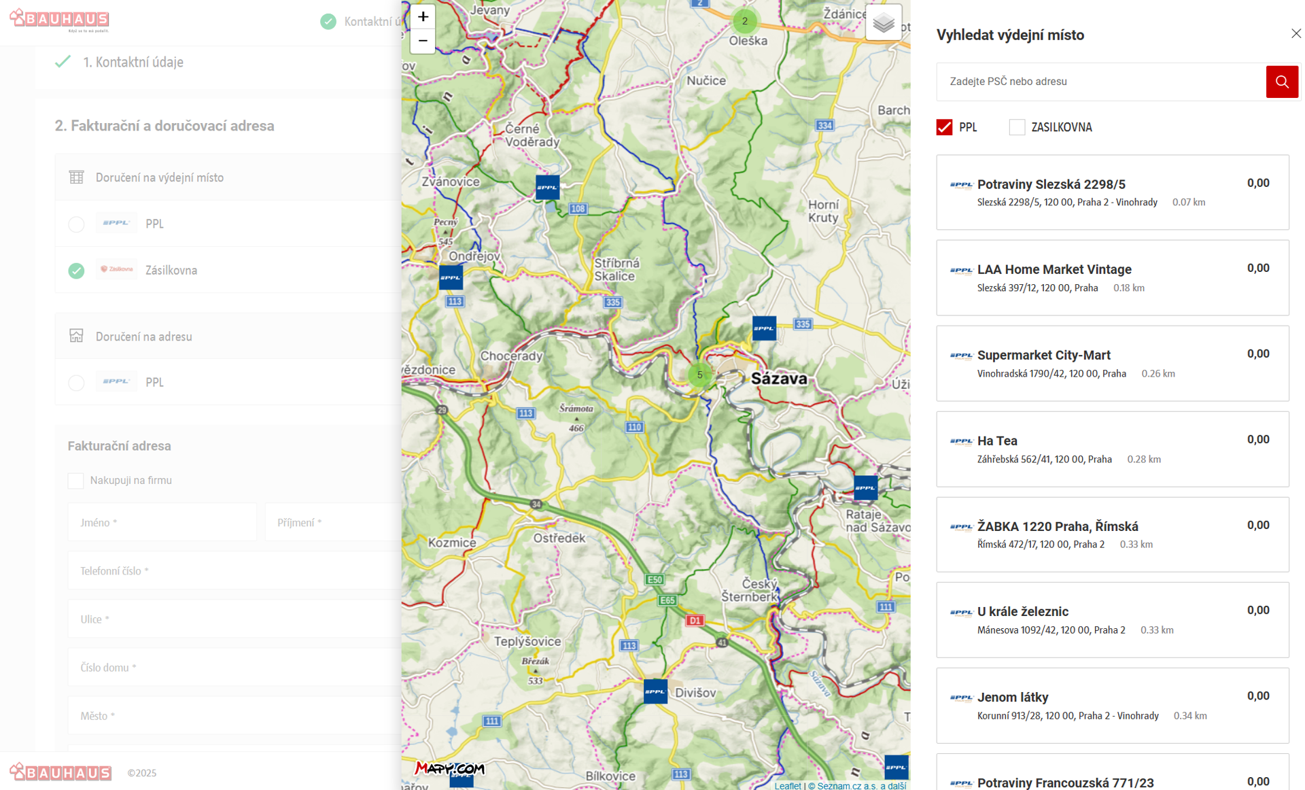Viewport: 1305px width, 790px height.
Task: Click the Bauhaus logo in the header
Action: click(59, 20)
